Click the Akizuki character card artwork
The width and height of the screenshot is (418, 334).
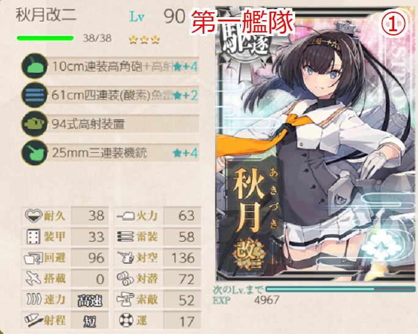point(316,144)
